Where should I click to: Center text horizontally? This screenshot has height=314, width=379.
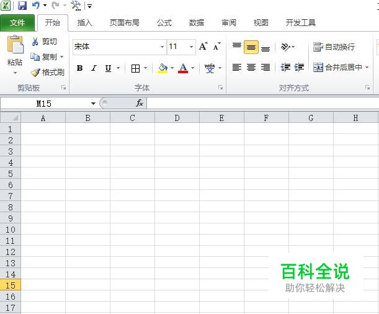point(251,68)
